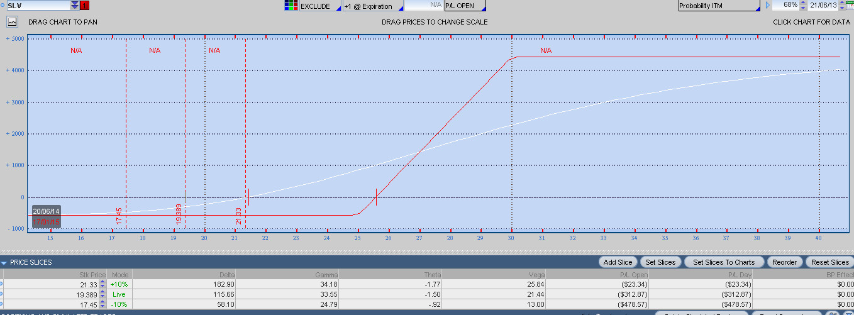Click the Set Slices button
854x315 pixels.
(x=660, y=262)
